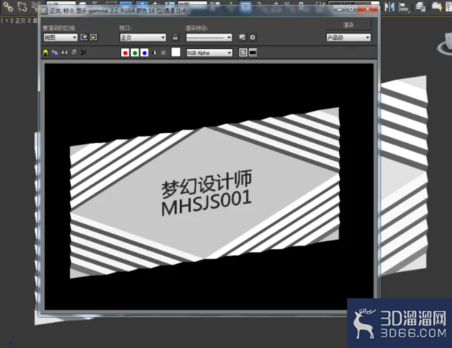Click the Select and Link chain icon

pos(8,6)
